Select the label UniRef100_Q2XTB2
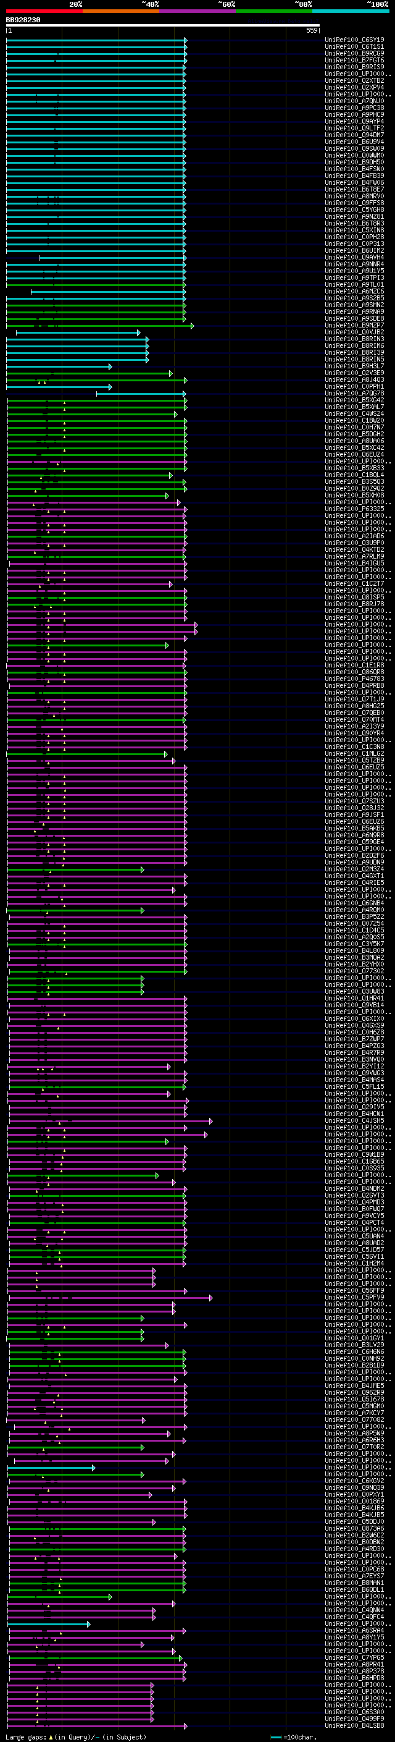This screenshot has height=1742, width=395. [x=354, y=80]
